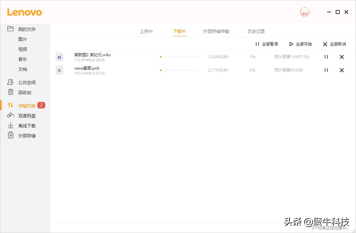Cancel the nasa星图.psb download task
This screenshot has height=233, width=356.
pos(342,70)
